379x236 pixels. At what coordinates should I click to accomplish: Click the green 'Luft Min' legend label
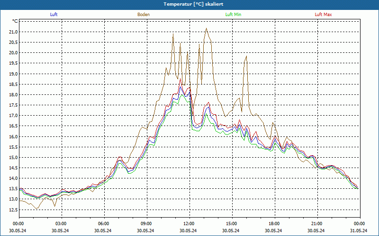click(x=234, y=15)
